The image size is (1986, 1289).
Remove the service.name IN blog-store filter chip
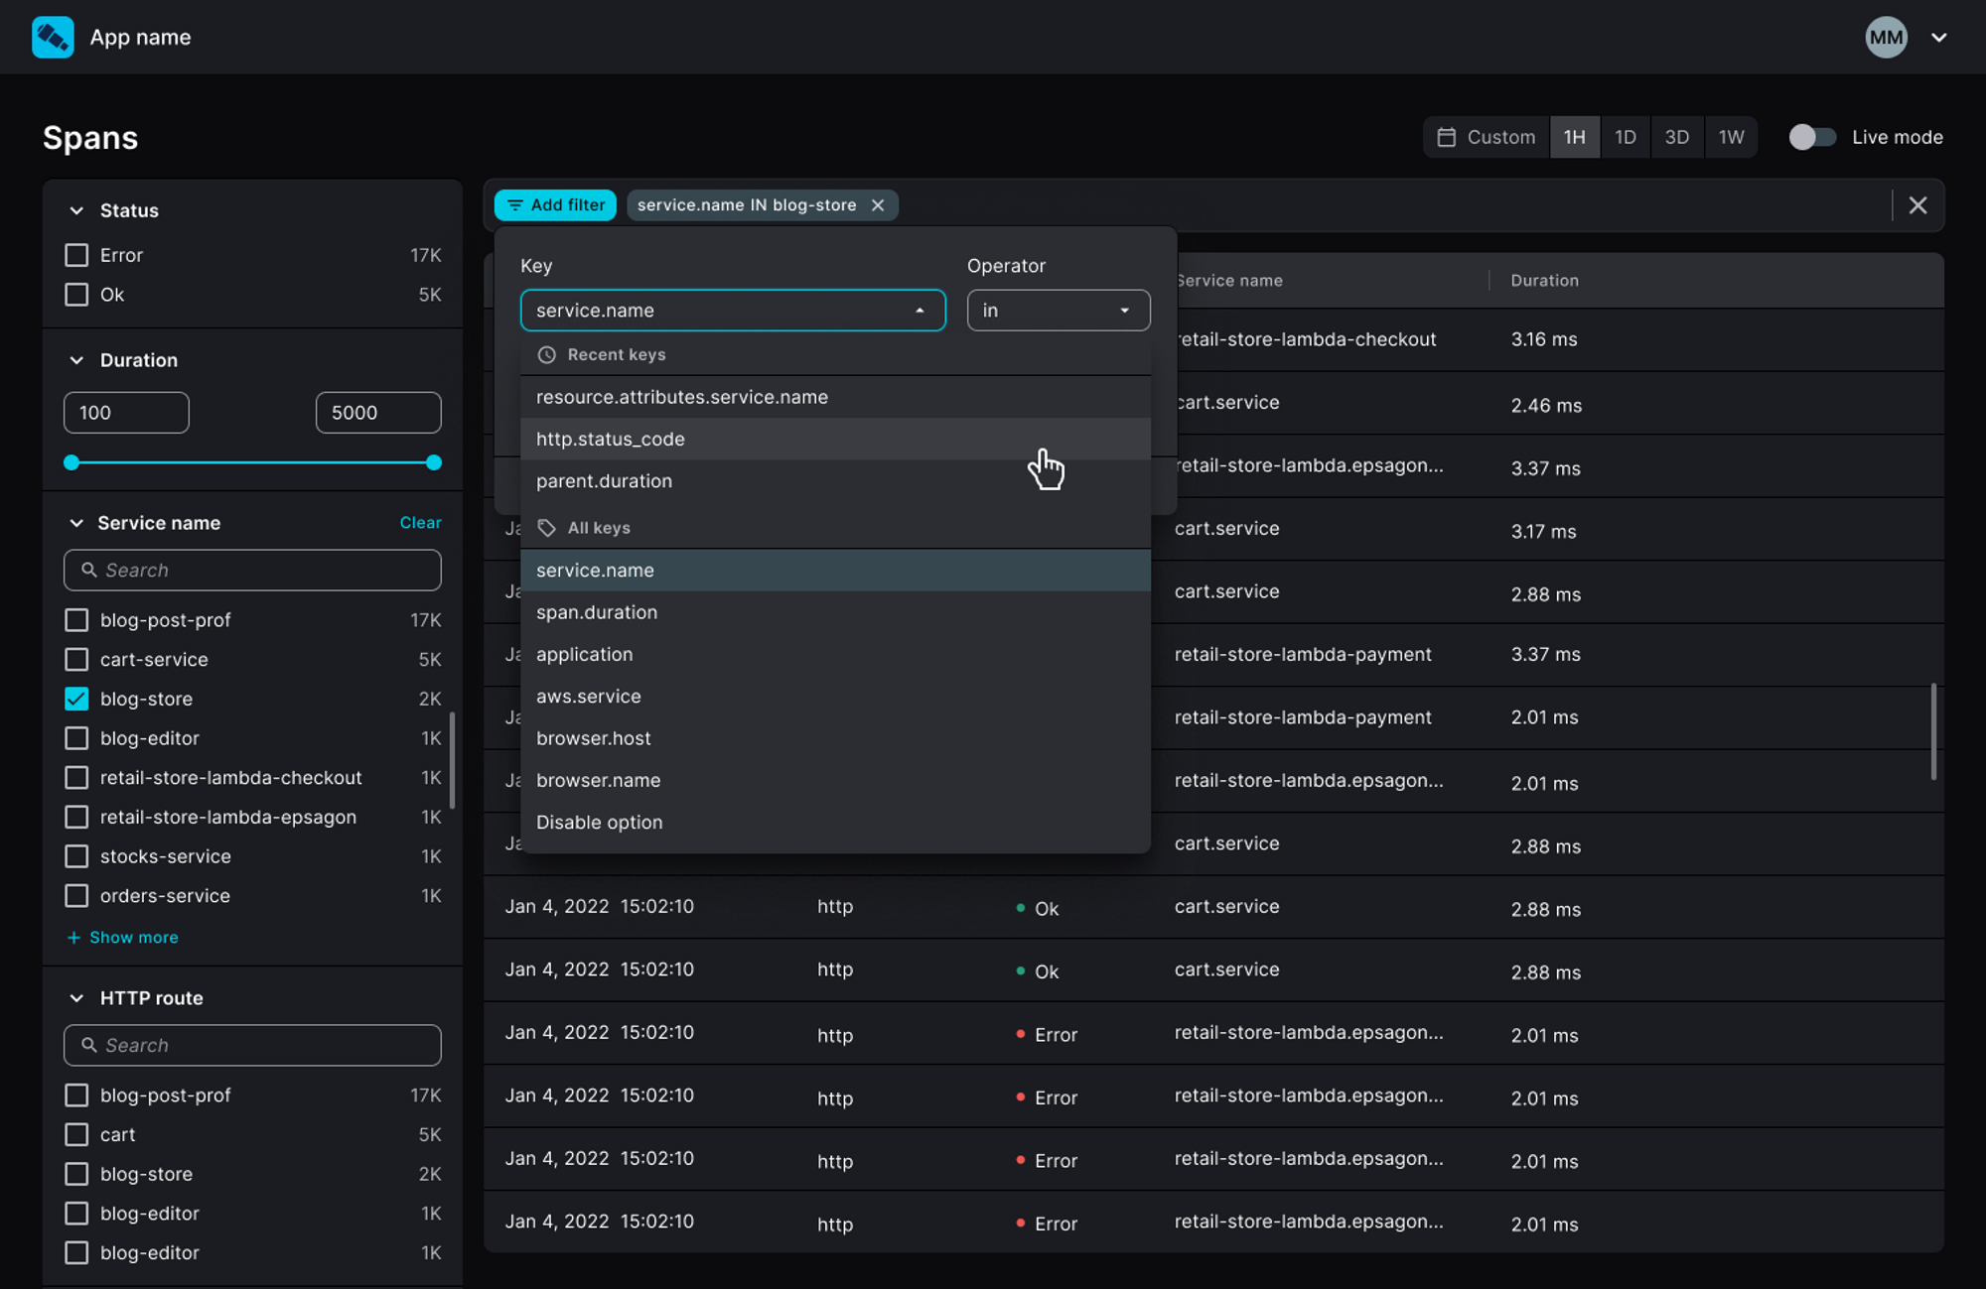coord(878,205)
